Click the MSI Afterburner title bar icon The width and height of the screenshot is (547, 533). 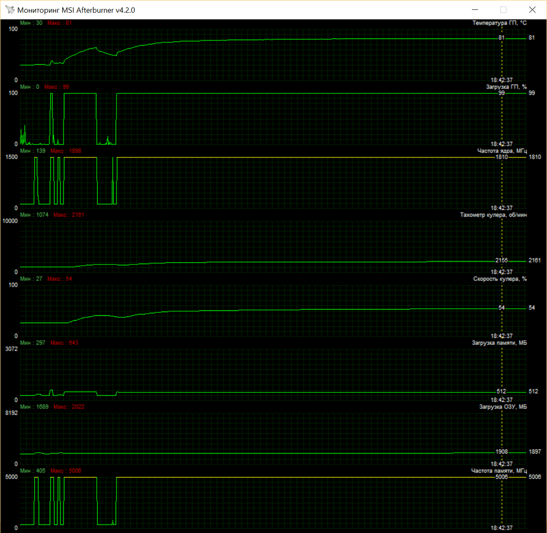(x=9, y=10)
